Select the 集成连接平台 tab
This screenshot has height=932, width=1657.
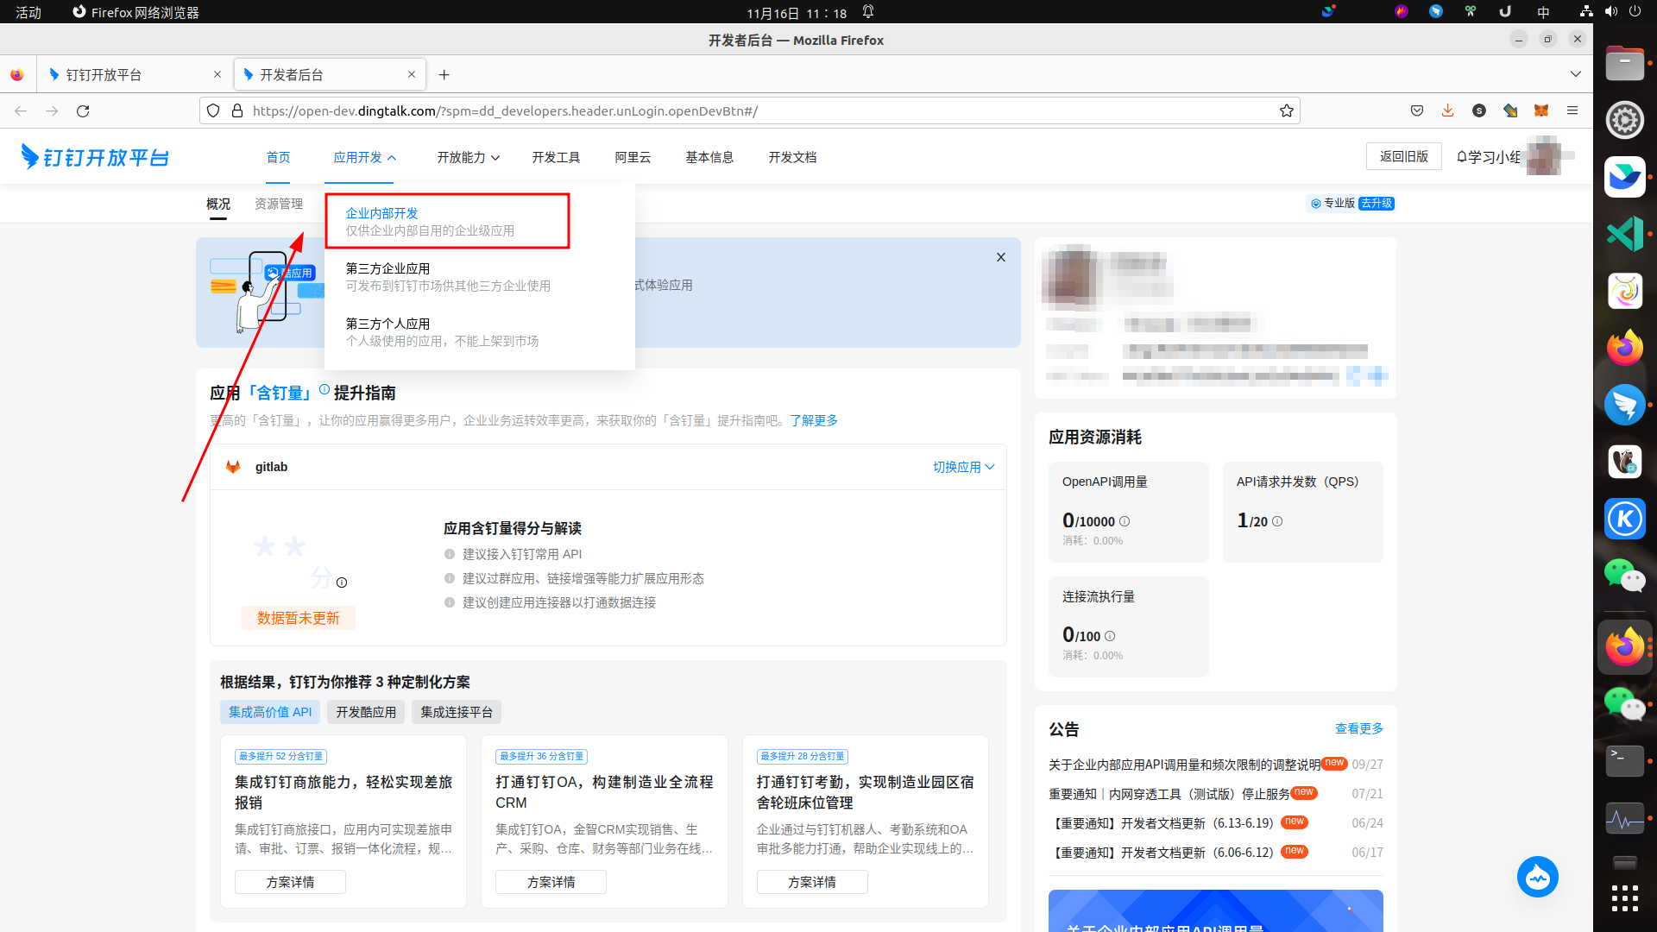[x=457, y=712]
